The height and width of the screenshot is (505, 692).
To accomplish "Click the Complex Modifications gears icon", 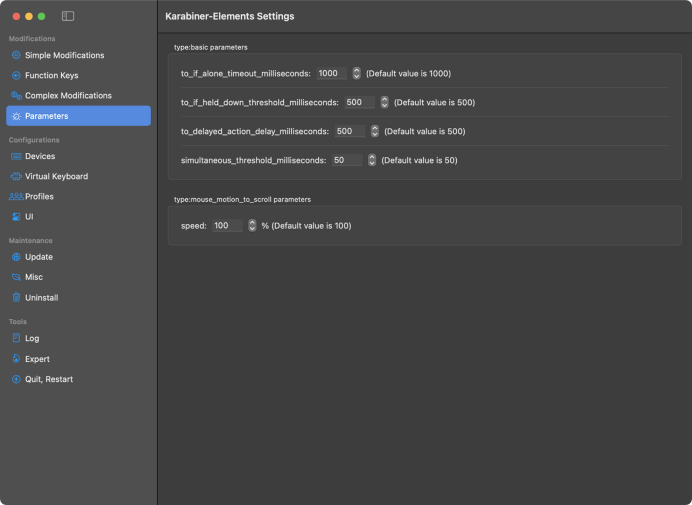I will (x=16, y=95).
